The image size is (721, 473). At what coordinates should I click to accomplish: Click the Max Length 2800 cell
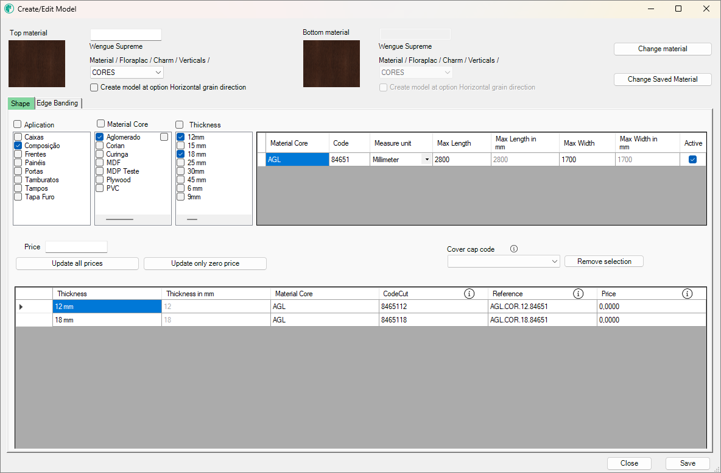click(462, 160)
